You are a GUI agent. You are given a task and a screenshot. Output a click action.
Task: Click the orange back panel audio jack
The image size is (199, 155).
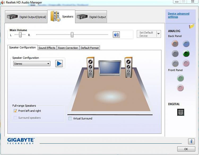coord(175,44)
